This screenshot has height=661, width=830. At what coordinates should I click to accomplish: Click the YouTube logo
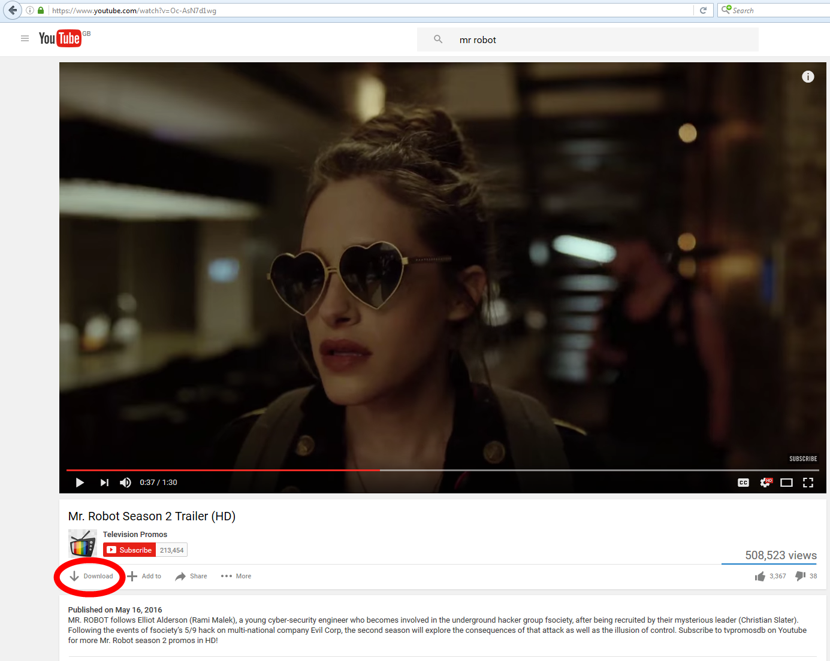[61, 38]
